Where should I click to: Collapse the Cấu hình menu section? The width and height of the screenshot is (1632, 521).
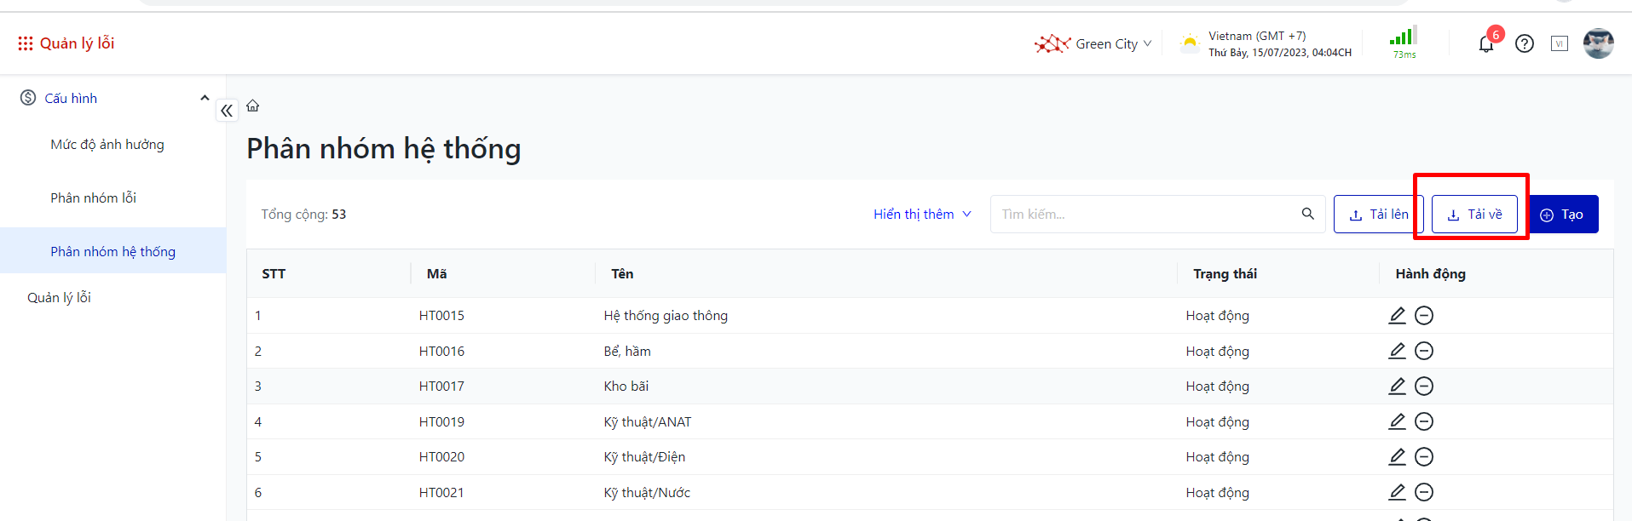coord(205,98)
